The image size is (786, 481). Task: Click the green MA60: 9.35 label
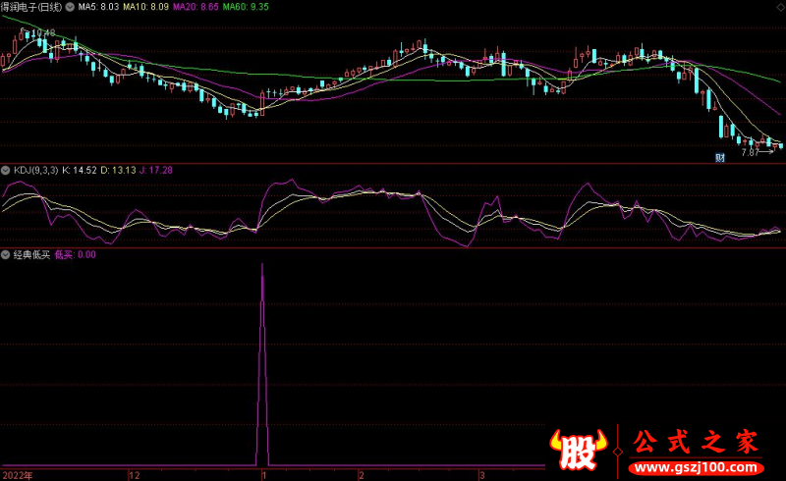tap(245, 6)
